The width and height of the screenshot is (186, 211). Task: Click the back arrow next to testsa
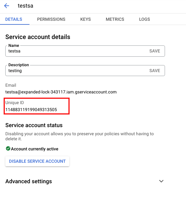point(7,6)
